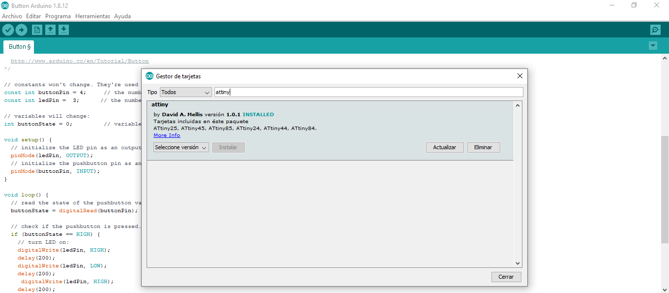Click the INSTALLED status label
This screenshot has width=669, height=293.
point(258,114)
